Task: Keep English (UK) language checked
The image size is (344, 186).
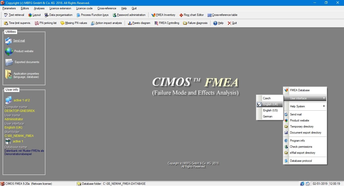Action: [270, 104]
